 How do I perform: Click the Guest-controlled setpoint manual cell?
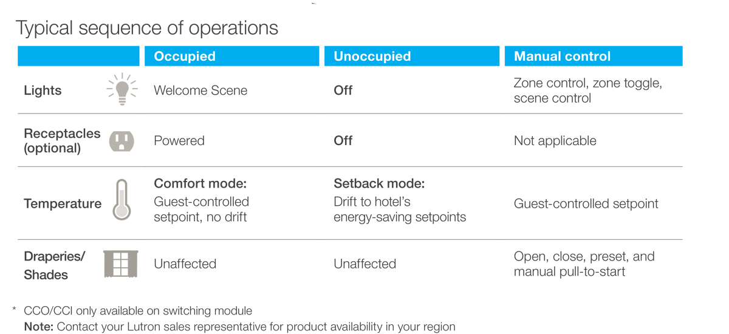pyautogui.click(x=586, y=203)
